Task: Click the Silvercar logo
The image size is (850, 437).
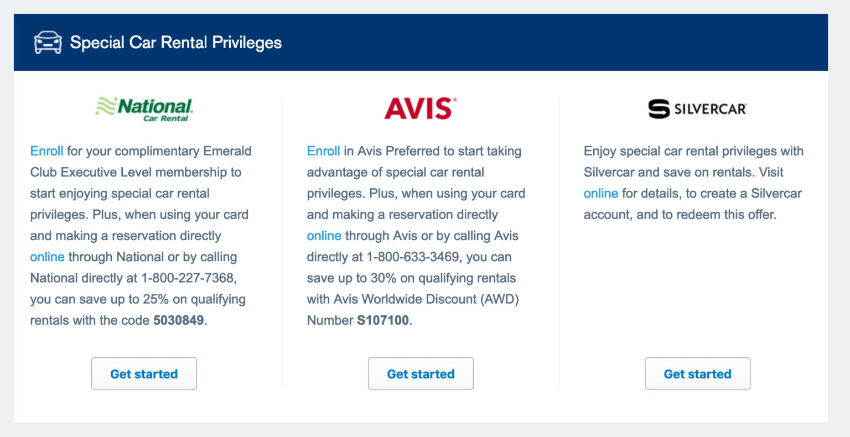Action: pos(696,108)
